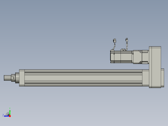
Task: Select the right cable connector plug above the motor
Action: [127, 40]
